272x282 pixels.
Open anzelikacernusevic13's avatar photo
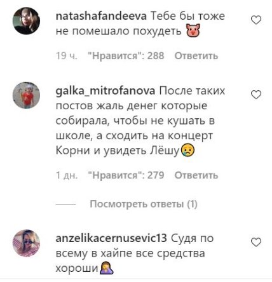pos(26,243)
